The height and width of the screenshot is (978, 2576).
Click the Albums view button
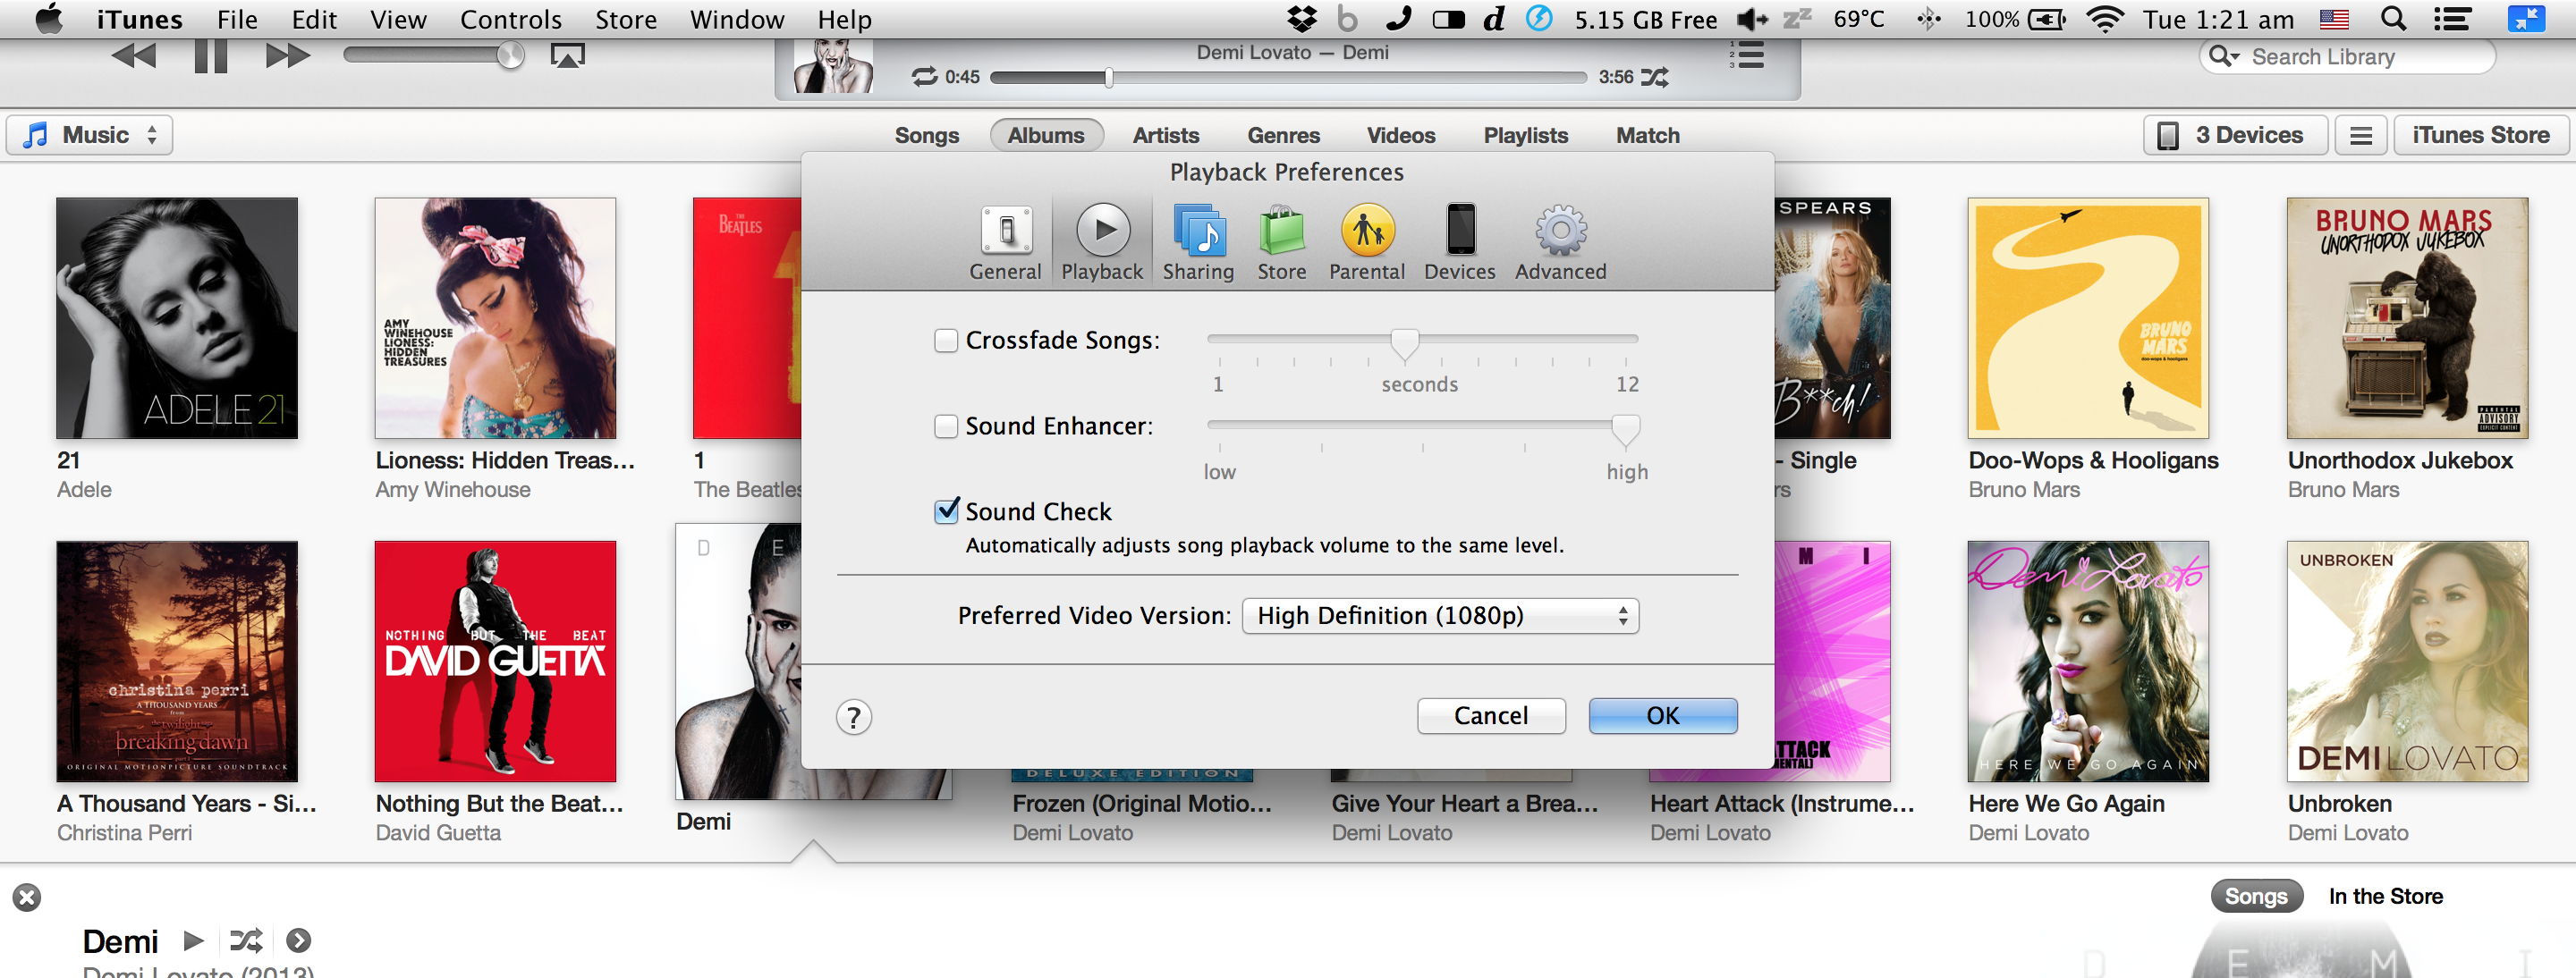1046,135
